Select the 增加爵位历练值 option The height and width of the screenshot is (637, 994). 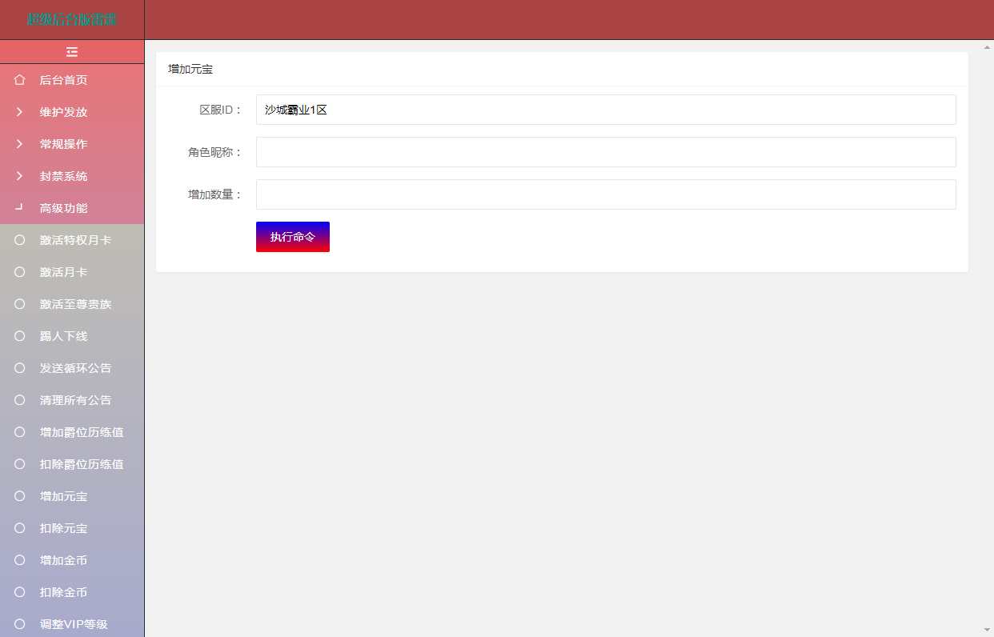(82, 432)
